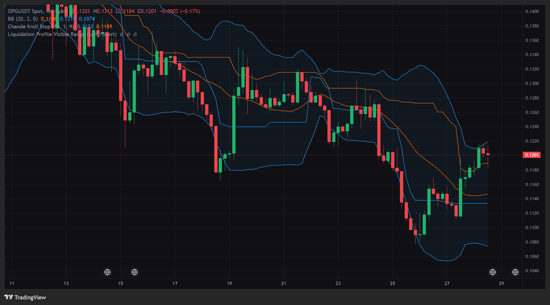Viewport: 550px width, 305px height.
Task: Click the BB lower value 0.1074
Action: tap(87, 19)
